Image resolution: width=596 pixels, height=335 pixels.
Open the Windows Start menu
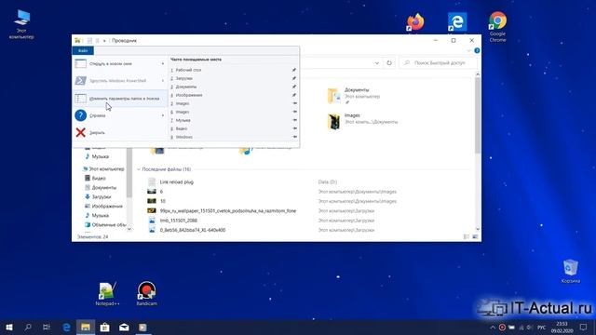[9, 327]
